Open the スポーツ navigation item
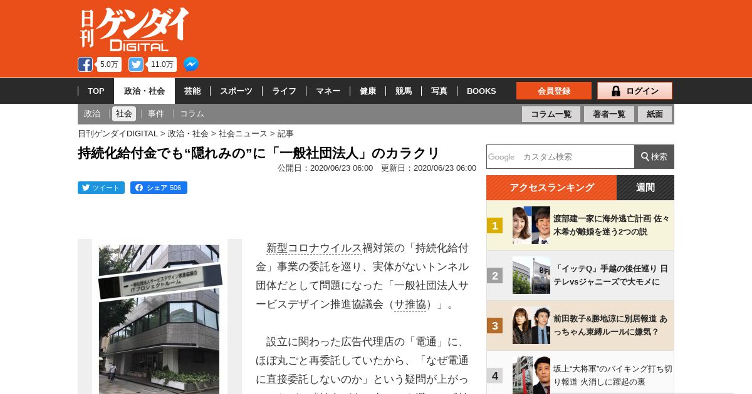Image resolution: width=752 pixels, height=394 pixels. coord(236,91)
